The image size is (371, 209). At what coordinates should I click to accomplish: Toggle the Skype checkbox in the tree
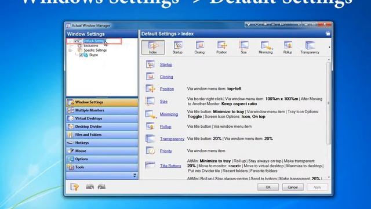[x=81, y=55]
